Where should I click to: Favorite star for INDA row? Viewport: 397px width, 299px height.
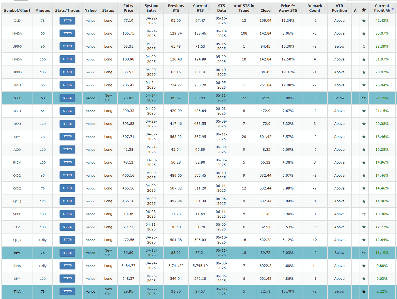point(364,162)
